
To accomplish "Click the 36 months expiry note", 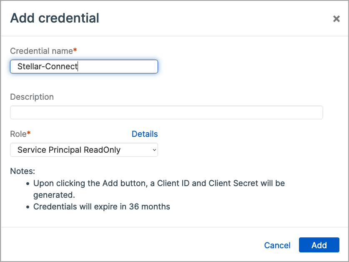I will [x=102, y=207].
